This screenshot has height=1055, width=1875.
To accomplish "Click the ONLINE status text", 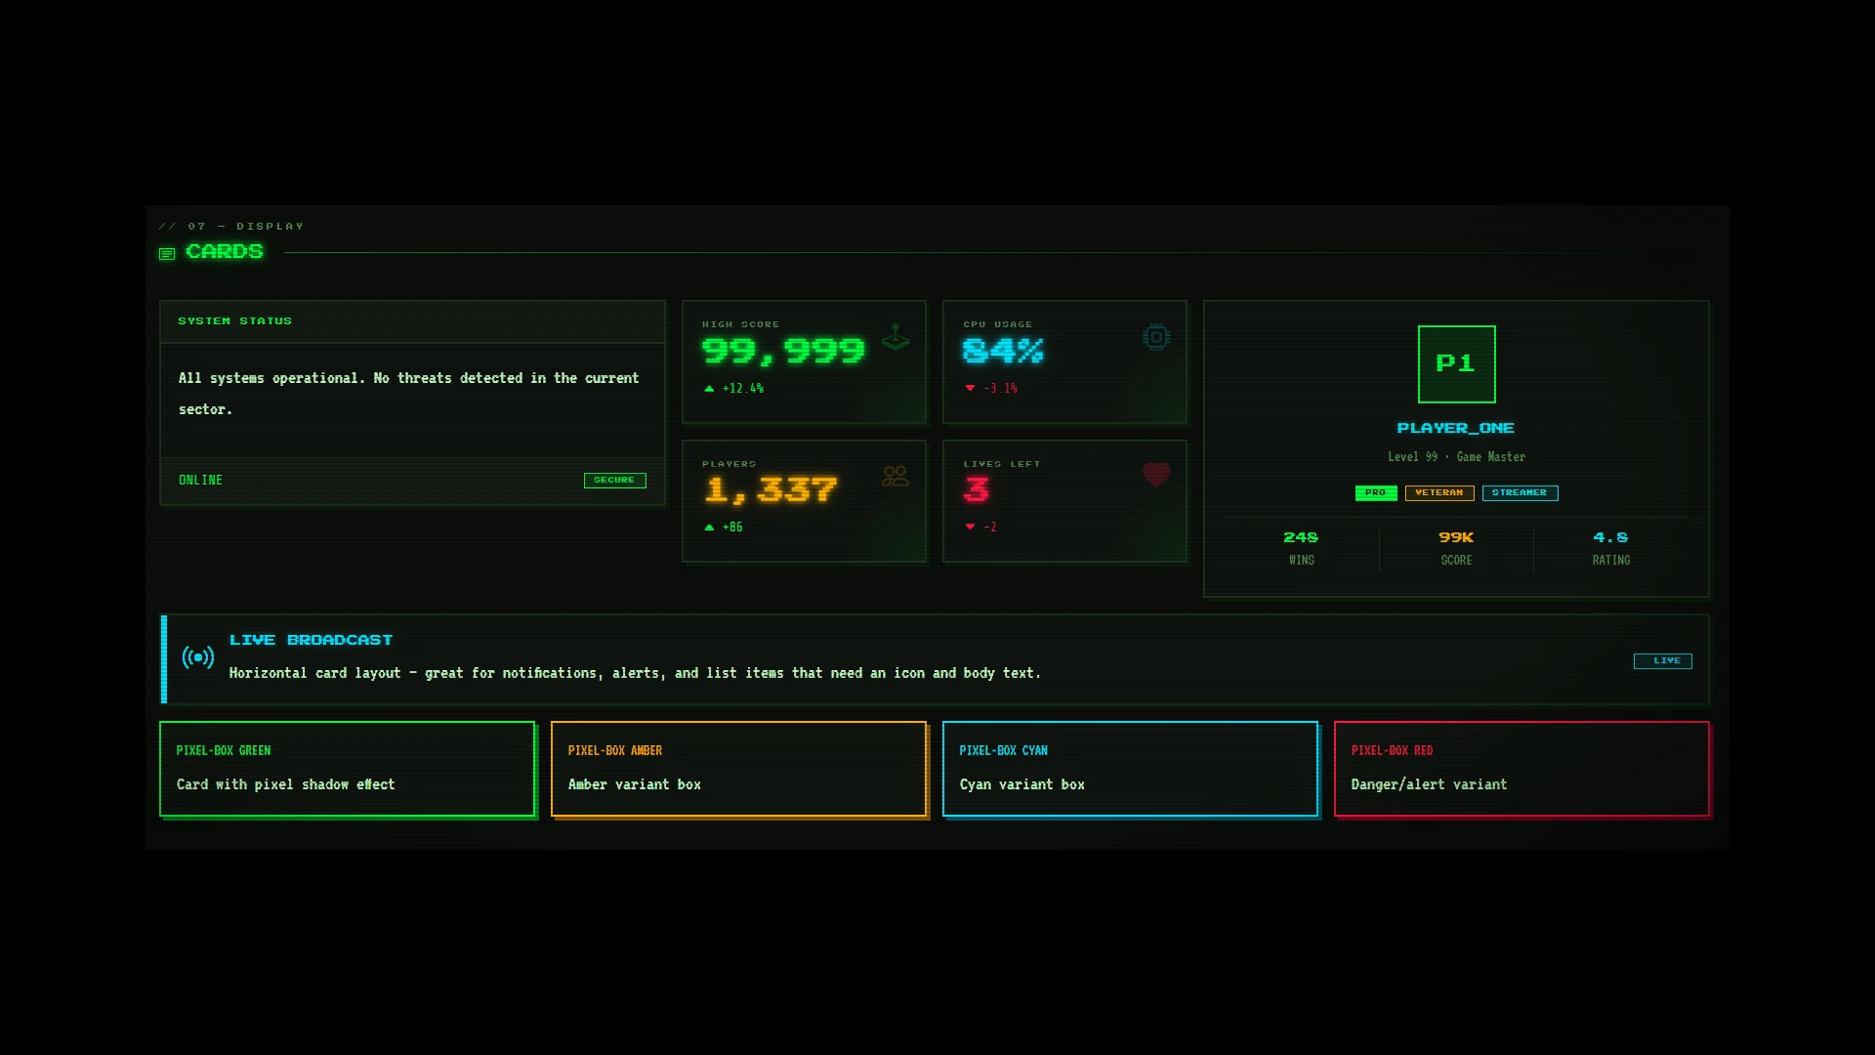I will pos(200,481).
